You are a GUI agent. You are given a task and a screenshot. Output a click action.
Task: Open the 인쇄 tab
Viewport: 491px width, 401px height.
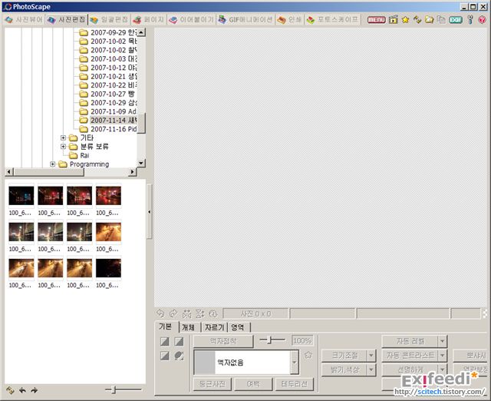[x=290, y=20]
